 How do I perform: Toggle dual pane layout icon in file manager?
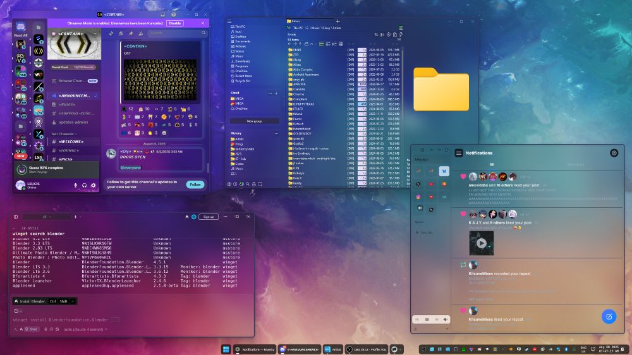click(401, 28)
